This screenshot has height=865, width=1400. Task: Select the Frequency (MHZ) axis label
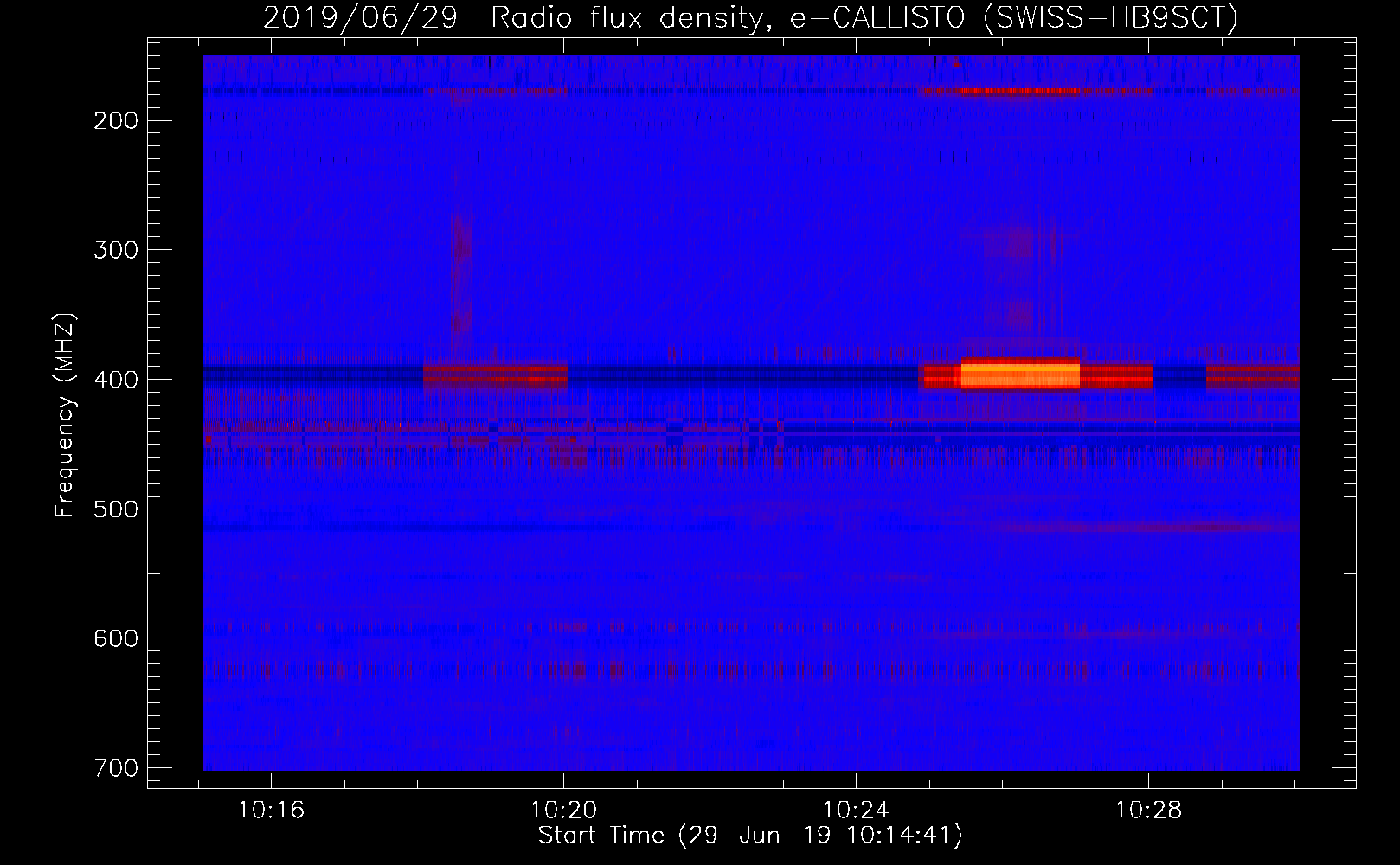click(x=64, y=415)
